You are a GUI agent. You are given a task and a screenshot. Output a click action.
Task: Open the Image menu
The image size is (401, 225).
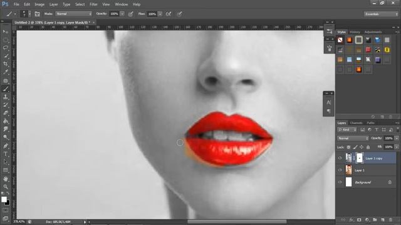coord(39,4)
